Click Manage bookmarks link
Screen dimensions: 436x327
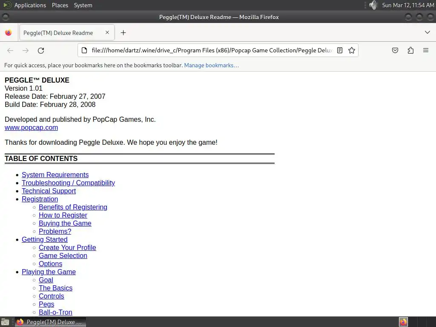[211, 65]
